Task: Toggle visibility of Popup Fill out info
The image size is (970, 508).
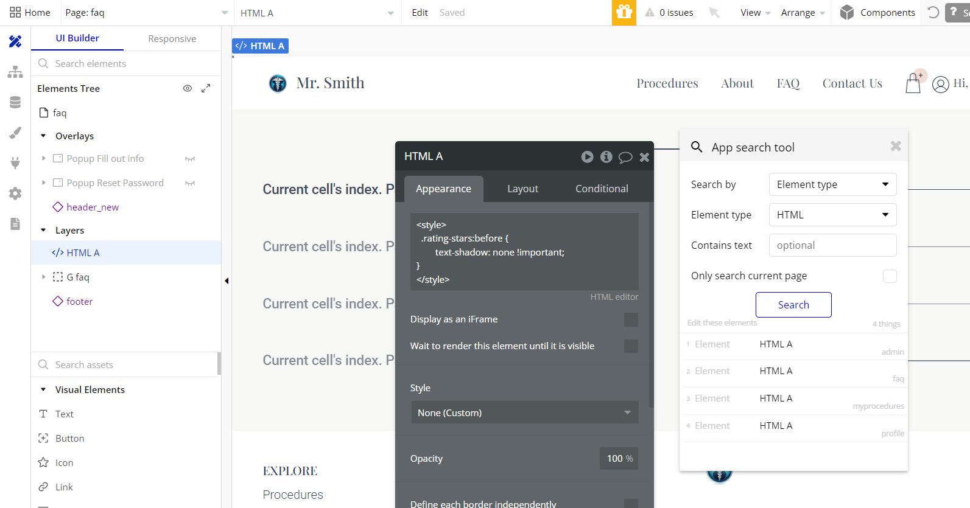Action: (x=190, y=159)
